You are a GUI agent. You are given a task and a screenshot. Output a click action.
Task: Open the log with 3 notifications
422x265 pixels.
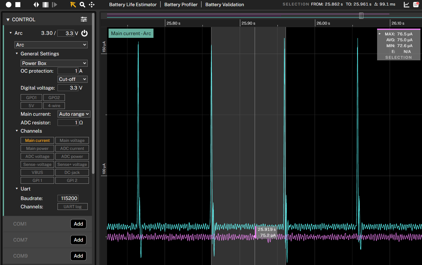pyautogui.click(x=416, y=5)
